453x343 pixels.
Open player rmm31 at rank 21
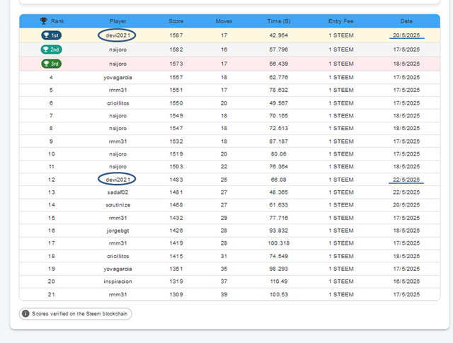point(118,294)
